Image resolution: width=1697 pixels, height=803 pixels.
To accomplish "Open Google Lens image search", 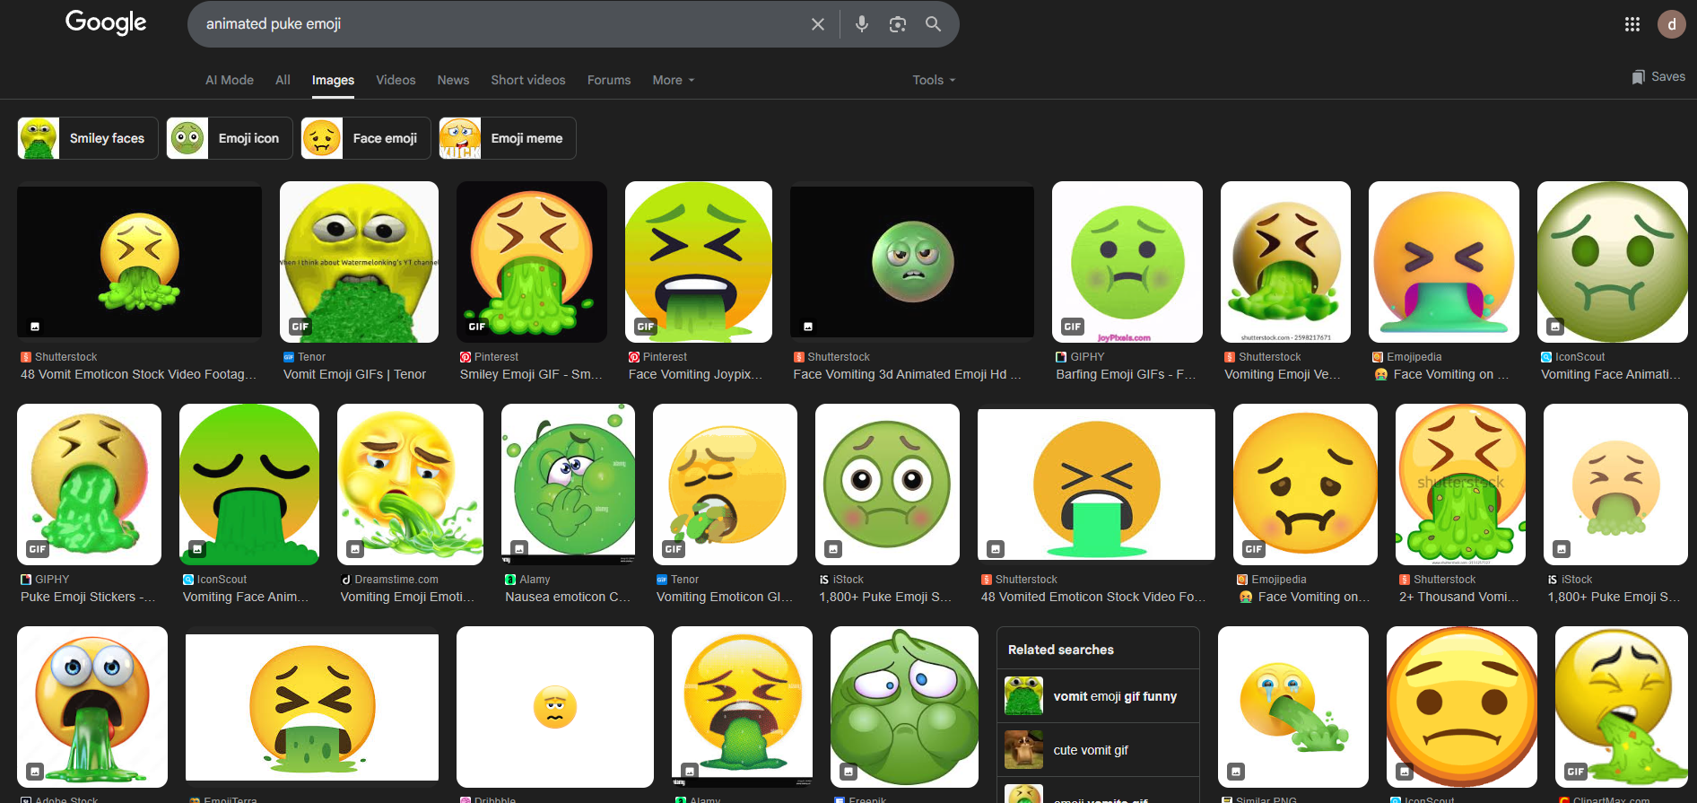I will [897, 24].
